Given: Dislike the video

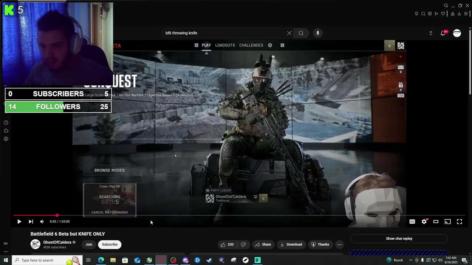Looking at the screenshot, I should [x=243, y=244].
